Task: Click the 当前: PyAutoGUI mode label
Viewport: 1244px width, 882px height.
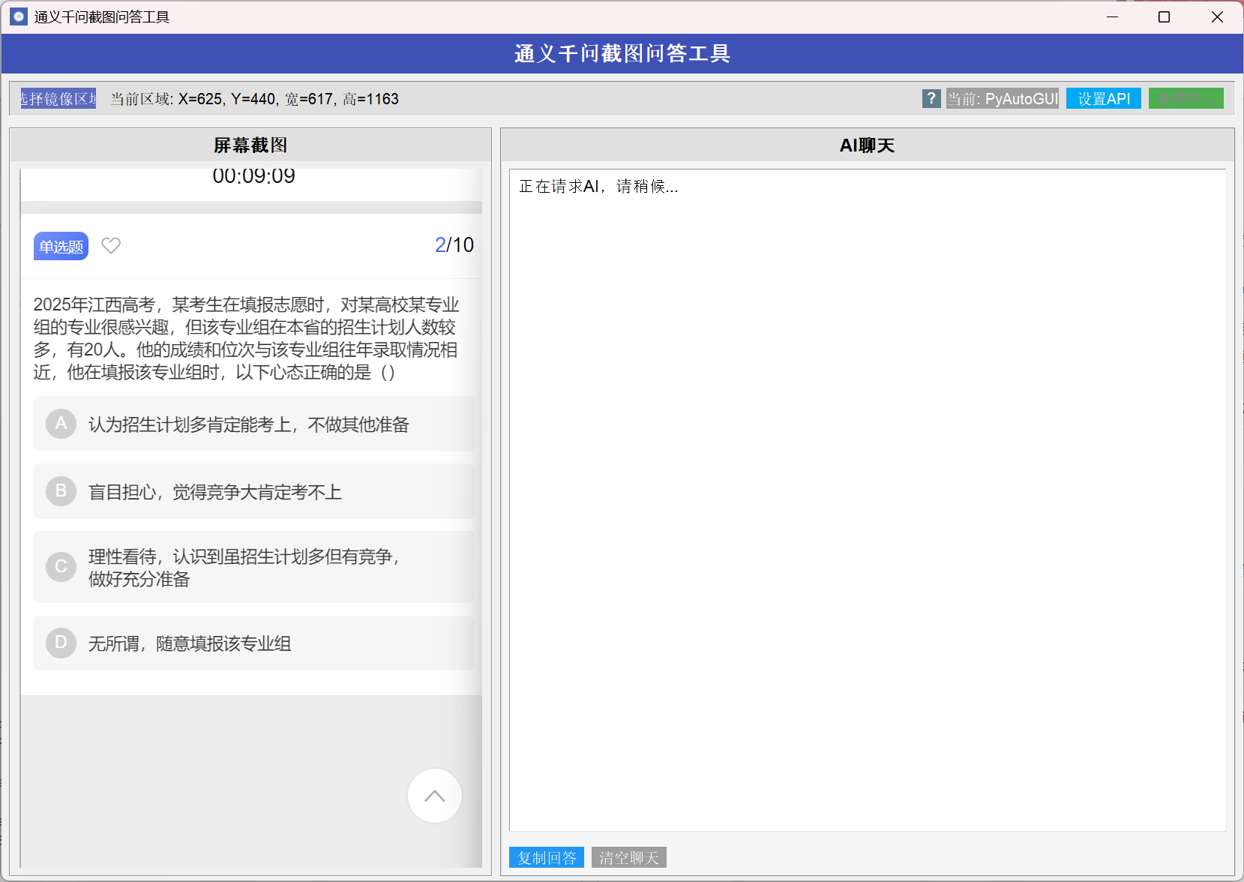Action: tap(1003, 98)
